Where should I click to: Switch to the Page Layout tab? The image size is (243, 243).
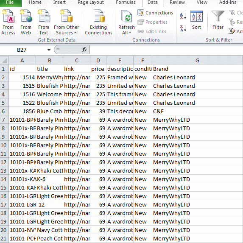(91, 2)
